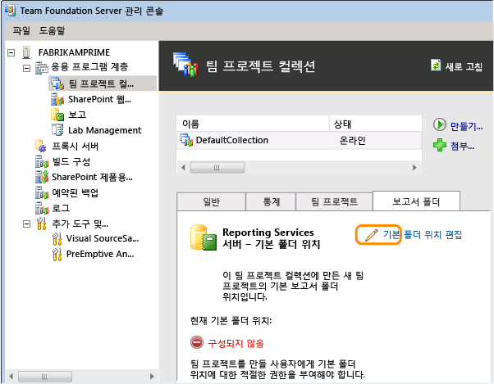Click the 보고 tree node icon
Viewport: 494px width, 384px height.
pos(57,115)
